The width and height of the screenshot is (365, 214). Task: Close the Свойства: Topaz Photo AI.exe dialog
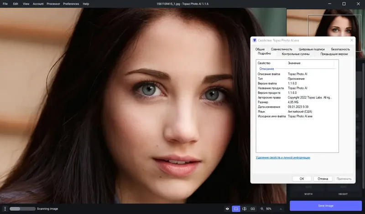coord(351,40)
